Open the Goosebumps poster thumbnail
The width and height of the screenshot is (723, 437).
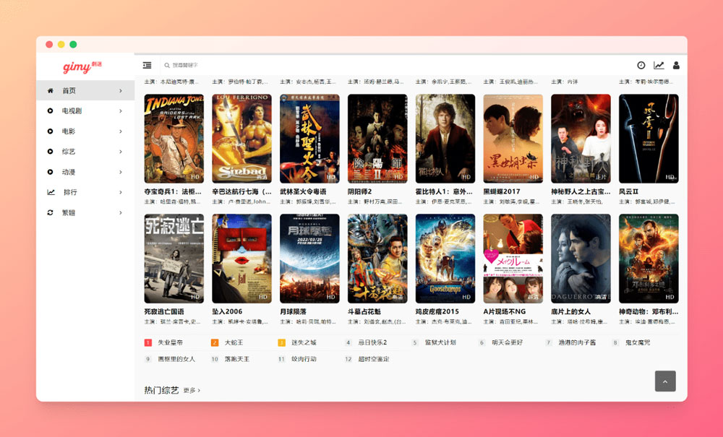point(445,258)
